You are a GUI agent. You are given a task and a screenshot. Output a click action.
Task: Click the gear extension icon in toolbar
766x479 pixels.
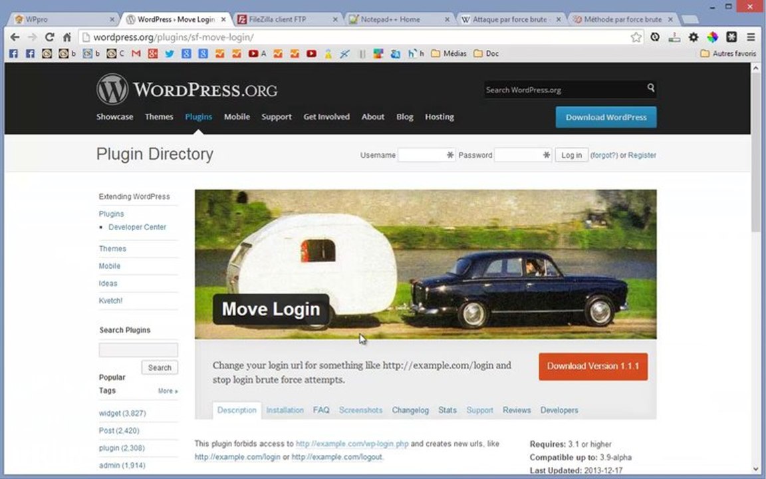click(x=694, y=37)
